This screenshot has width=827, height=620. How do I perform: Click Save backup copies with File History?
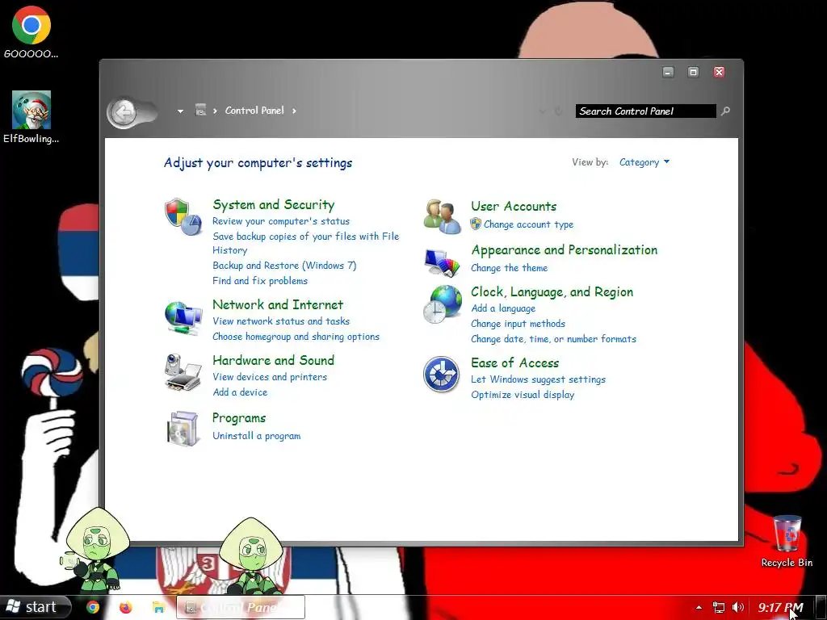point(305,243)
